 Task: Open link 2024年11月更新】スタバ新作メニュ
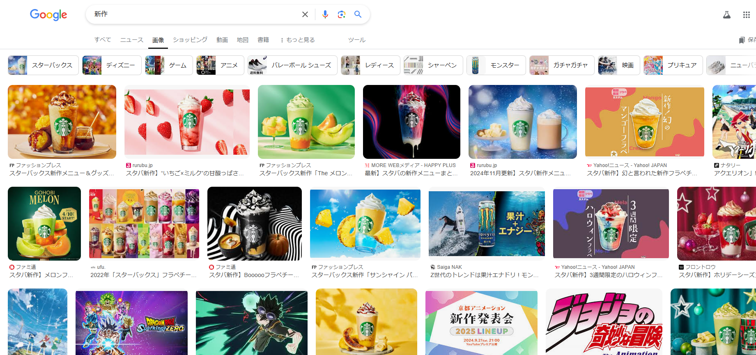pyautogui.click(x=520, y=173)
